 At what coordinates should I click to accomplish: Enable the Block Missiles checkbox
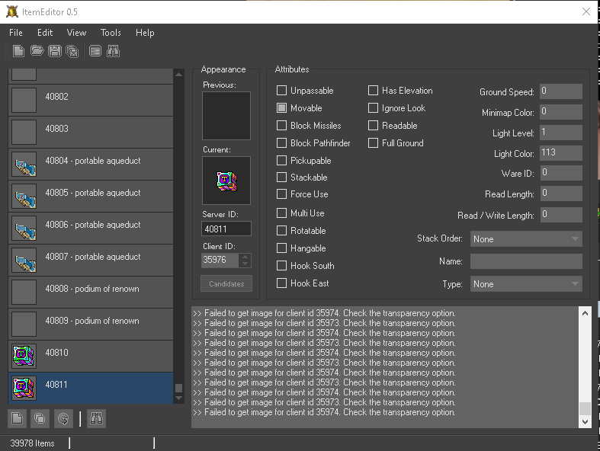281,126
